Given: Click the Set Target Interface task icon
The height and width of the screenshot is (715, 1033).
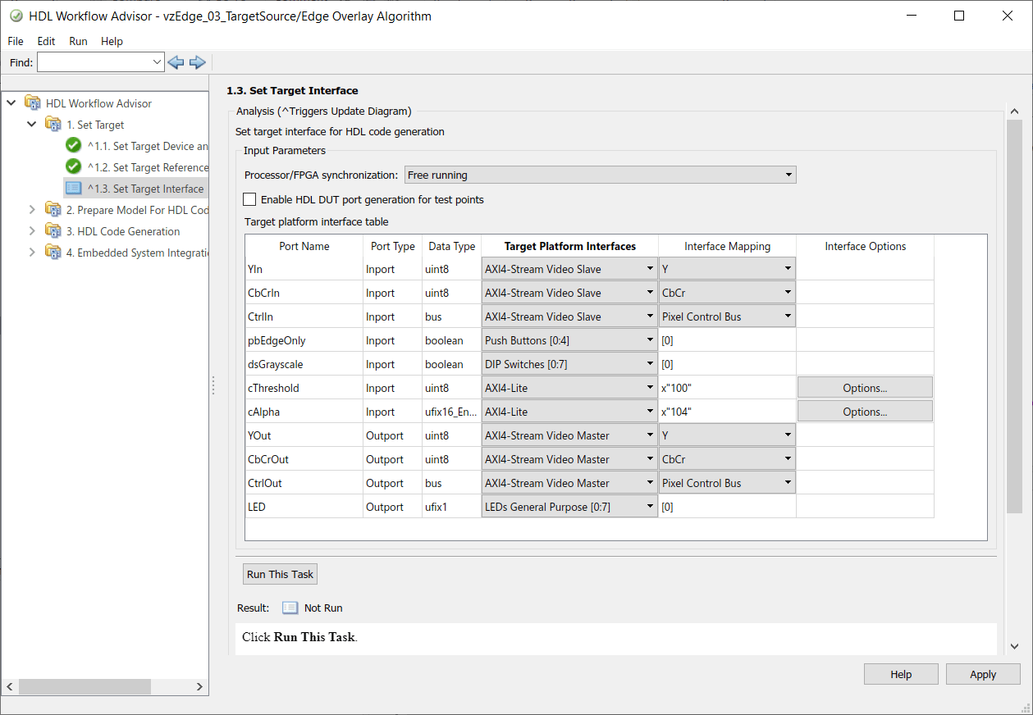Looking at the screenshot, I should [74, 189].
